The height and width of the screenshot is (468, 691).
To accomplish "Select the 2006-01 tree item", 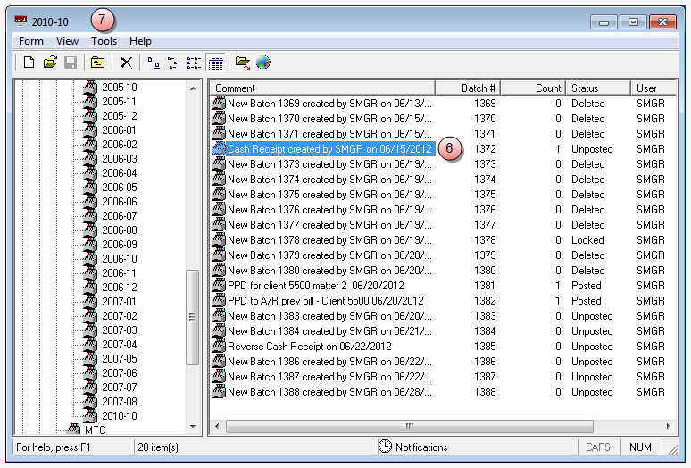I will click(x=120, y=130).
